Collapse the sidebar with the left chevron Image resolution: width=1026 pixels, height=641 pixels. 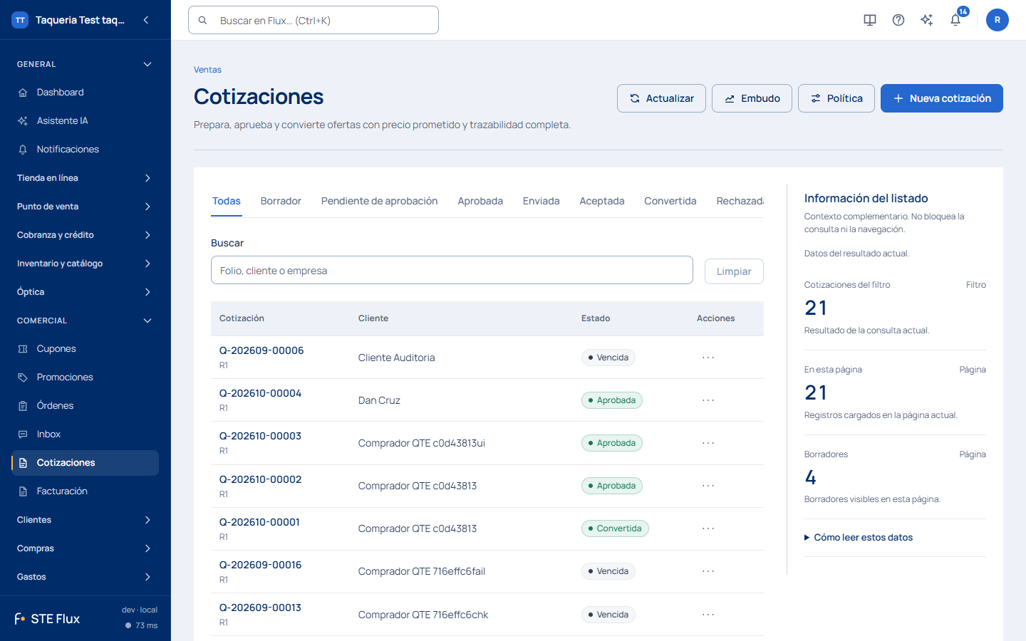pos(146,20)
